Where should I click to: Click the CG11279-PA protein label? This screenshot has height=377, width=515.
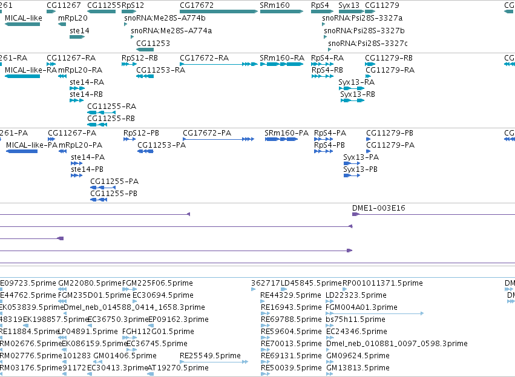tap(390, 145)
